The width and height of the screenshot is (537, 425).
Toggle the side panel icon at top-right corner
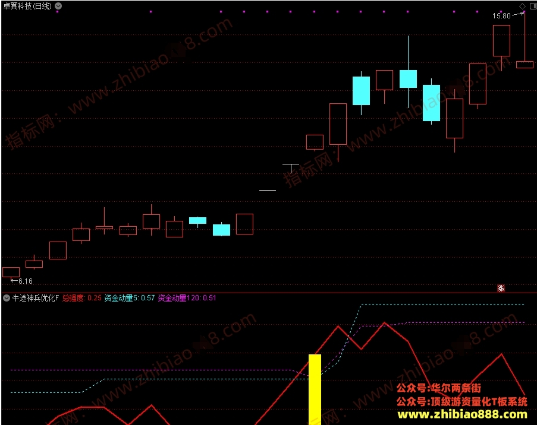point(533,6)
